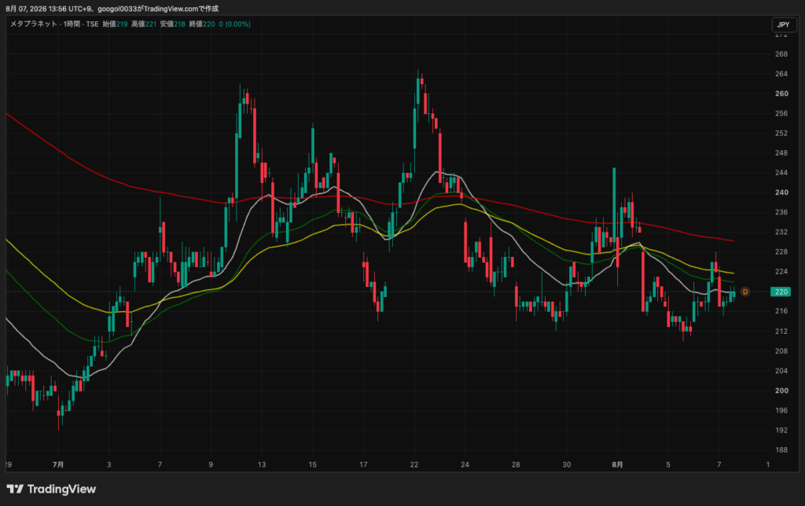This screenshot has width=805, height=506.
Task: Click the 終値 220 close value
Action: click(202, 24)
